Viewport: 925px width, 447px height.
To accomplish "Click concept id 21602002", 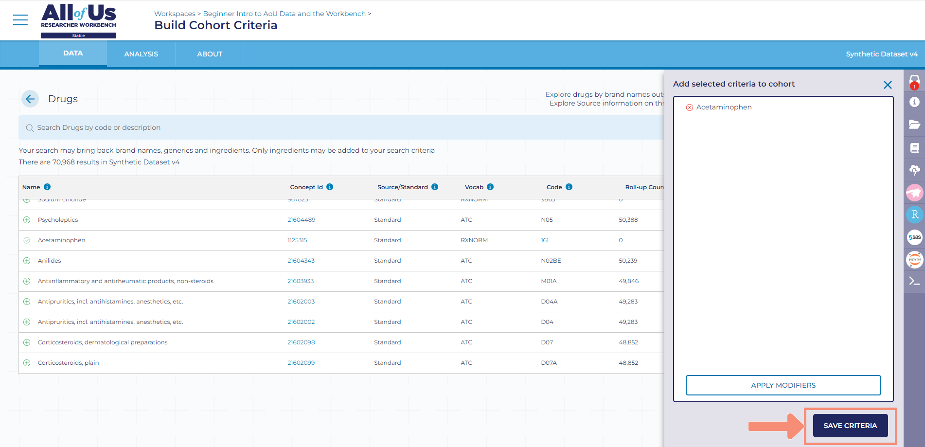I will (x=301, y=322).
